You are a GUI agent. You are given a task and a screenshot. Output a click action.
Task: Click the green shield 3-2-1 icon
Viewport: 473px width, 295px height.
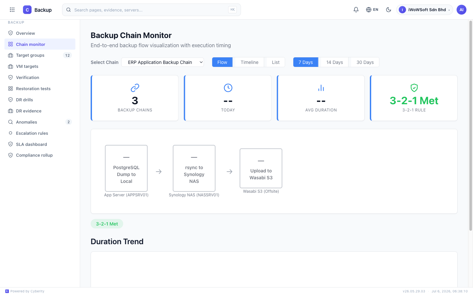point(414,88)
